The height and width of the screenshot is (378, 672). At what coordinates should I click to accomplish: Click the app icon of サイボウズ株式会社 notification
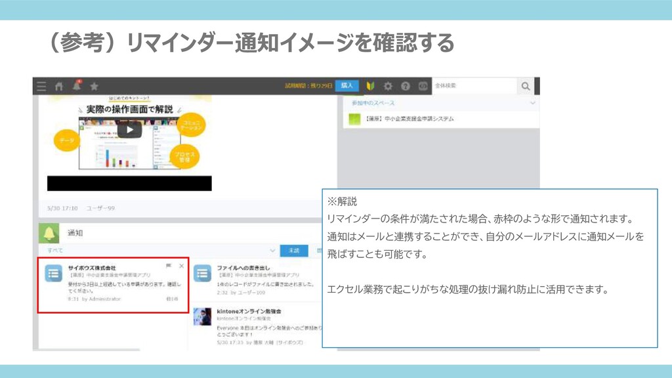tap(54, 274)
